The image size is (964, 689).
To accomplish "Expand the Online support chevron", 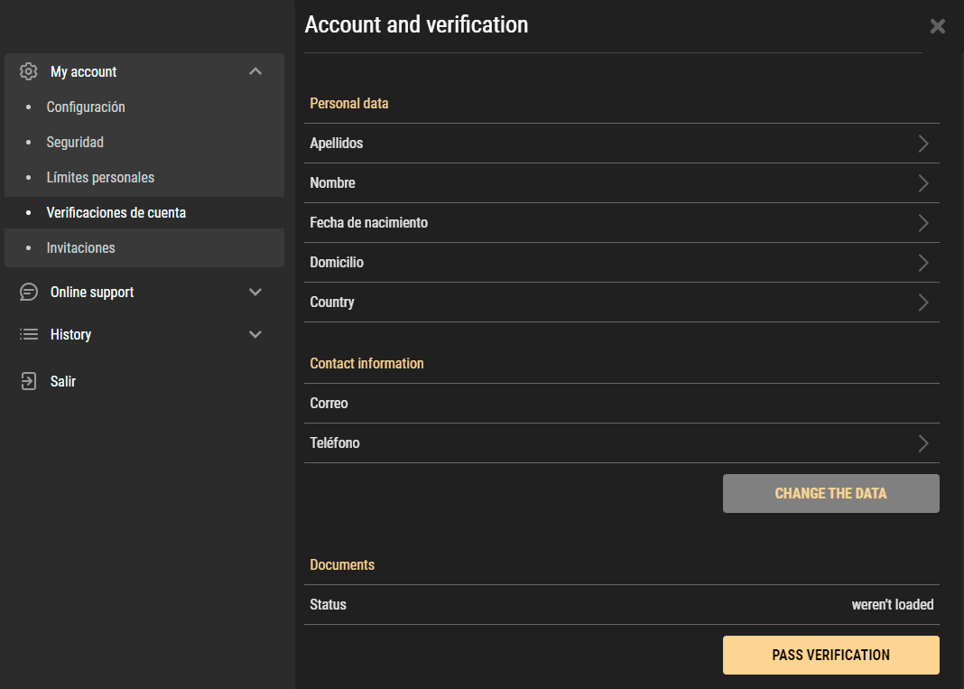I will (x=255, y=292).
